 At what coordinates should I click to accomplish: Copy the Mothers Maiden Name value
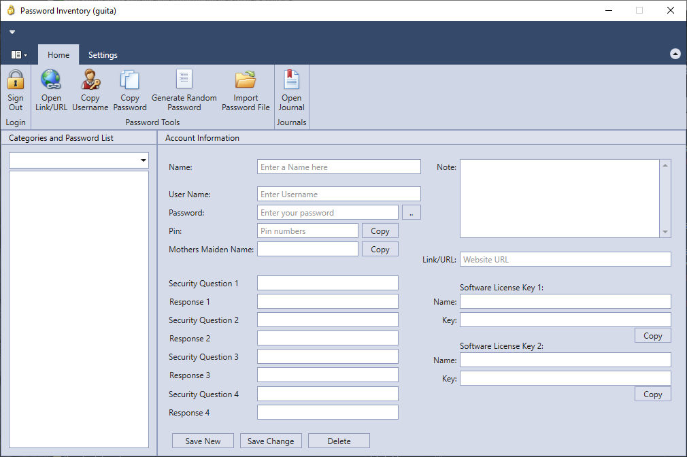(380, 250)
